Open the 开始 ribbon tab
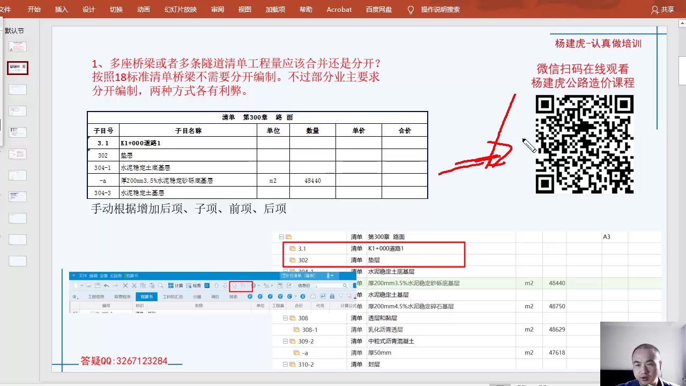This screenshot has height=386, width=686. tap(34, 10)
